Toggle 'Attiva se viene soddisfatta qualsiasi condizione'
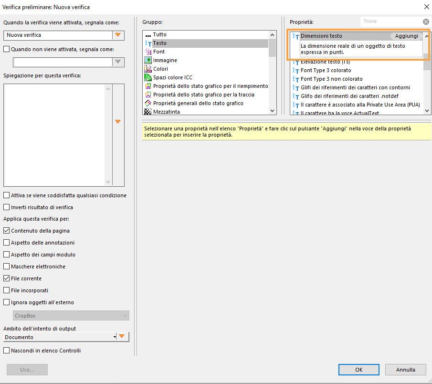This screenshot has width=432, height=384. coord(6,195)
